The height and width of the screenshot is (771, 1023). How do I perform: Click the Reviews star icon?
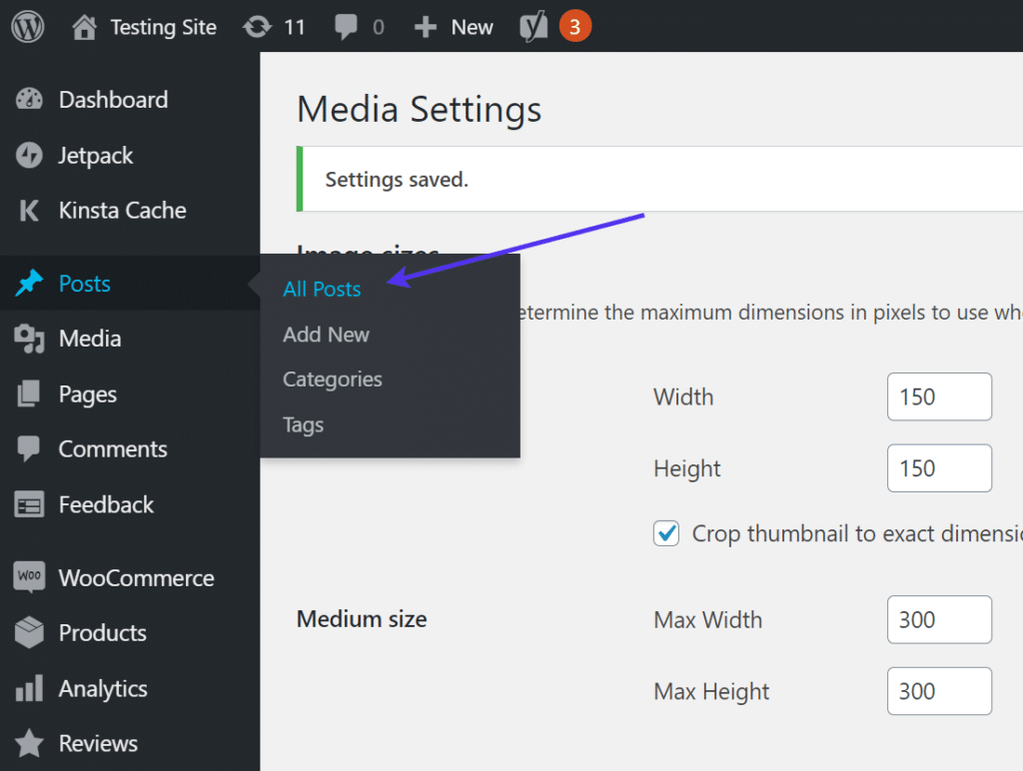tap(30, 743)
